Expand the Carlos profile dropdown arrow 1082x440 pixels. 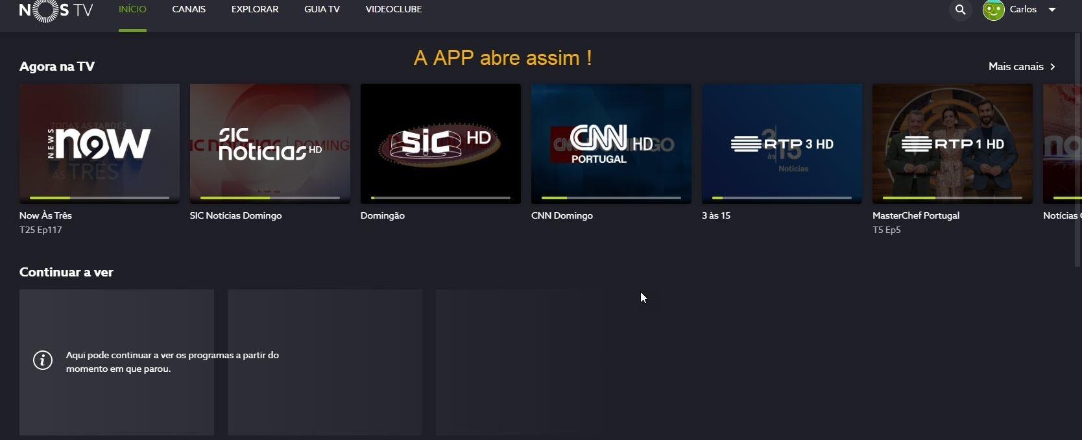pyautogui.click(x=1052, y=10)
